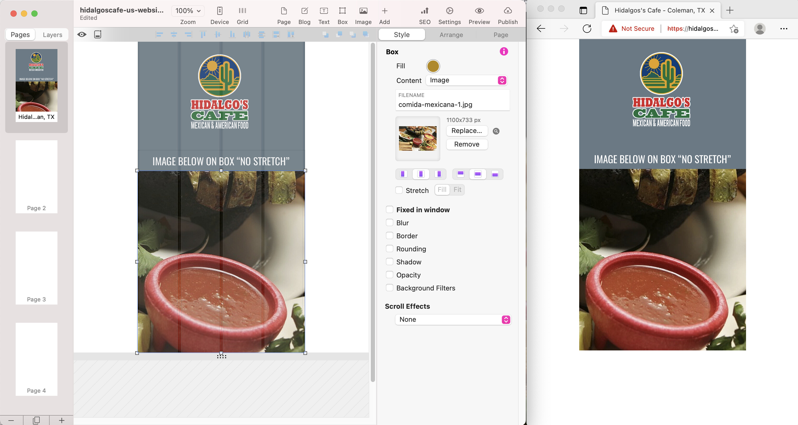Remove page with minus button at bottom
Screen dimensions: 798x425
11,420
